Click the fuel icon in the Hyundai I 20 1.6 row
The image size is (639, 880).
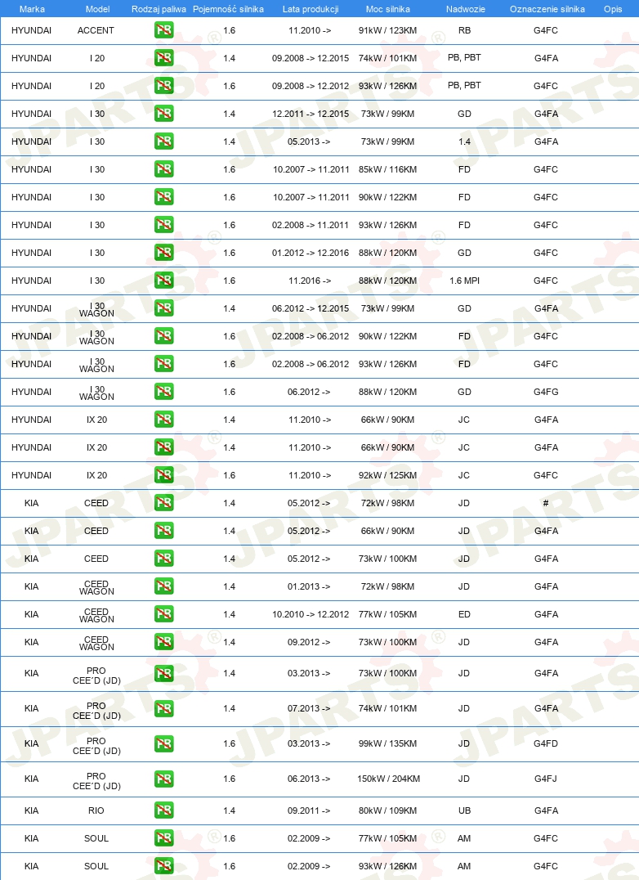point(163,85)
